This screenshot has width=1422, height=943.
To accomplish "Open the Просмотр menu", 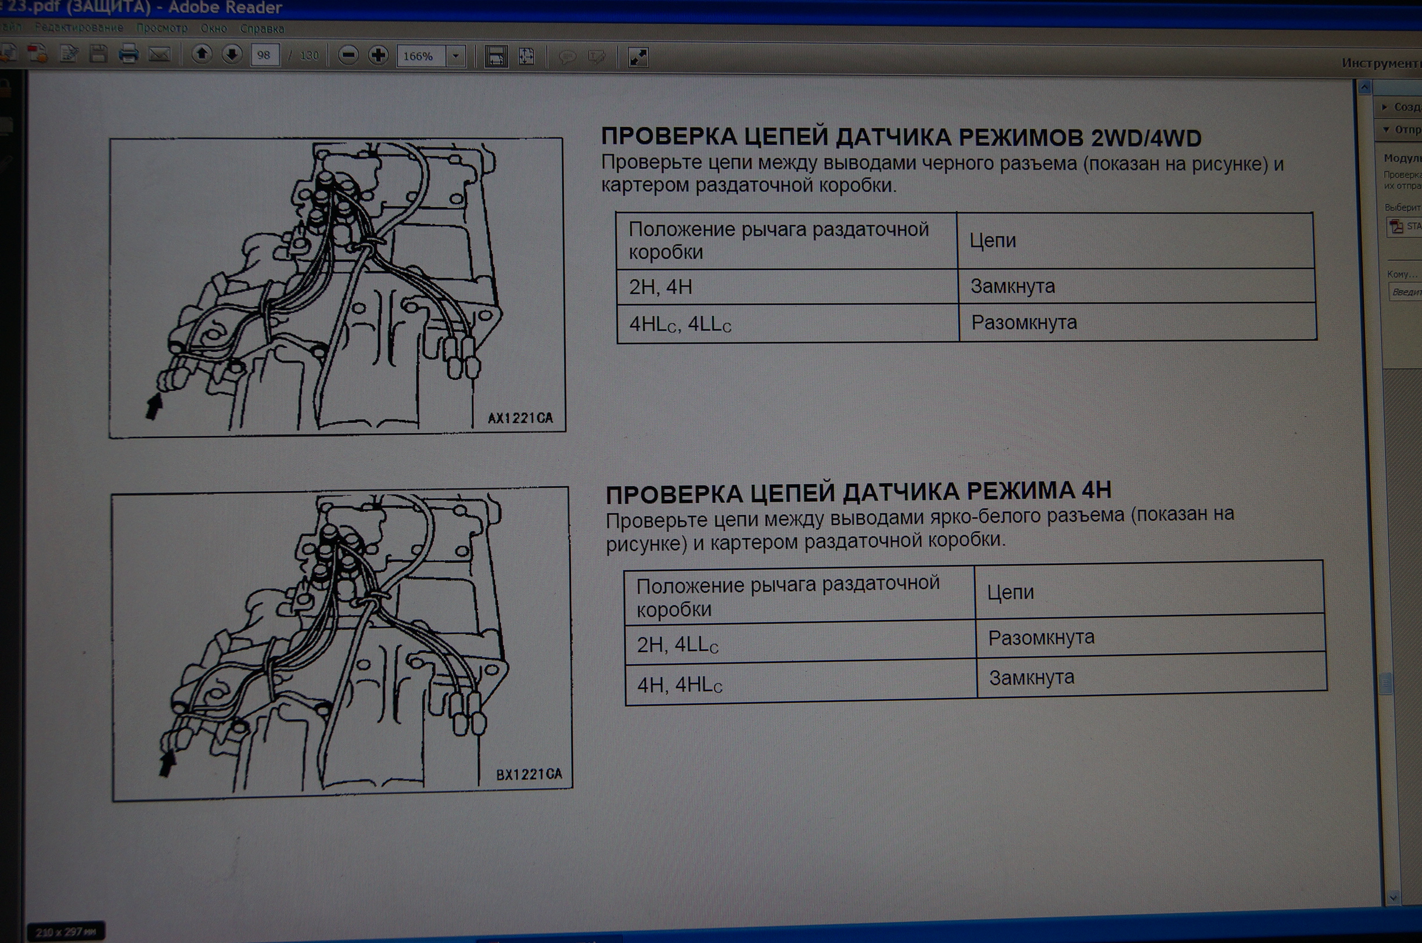I will [161, 28].
